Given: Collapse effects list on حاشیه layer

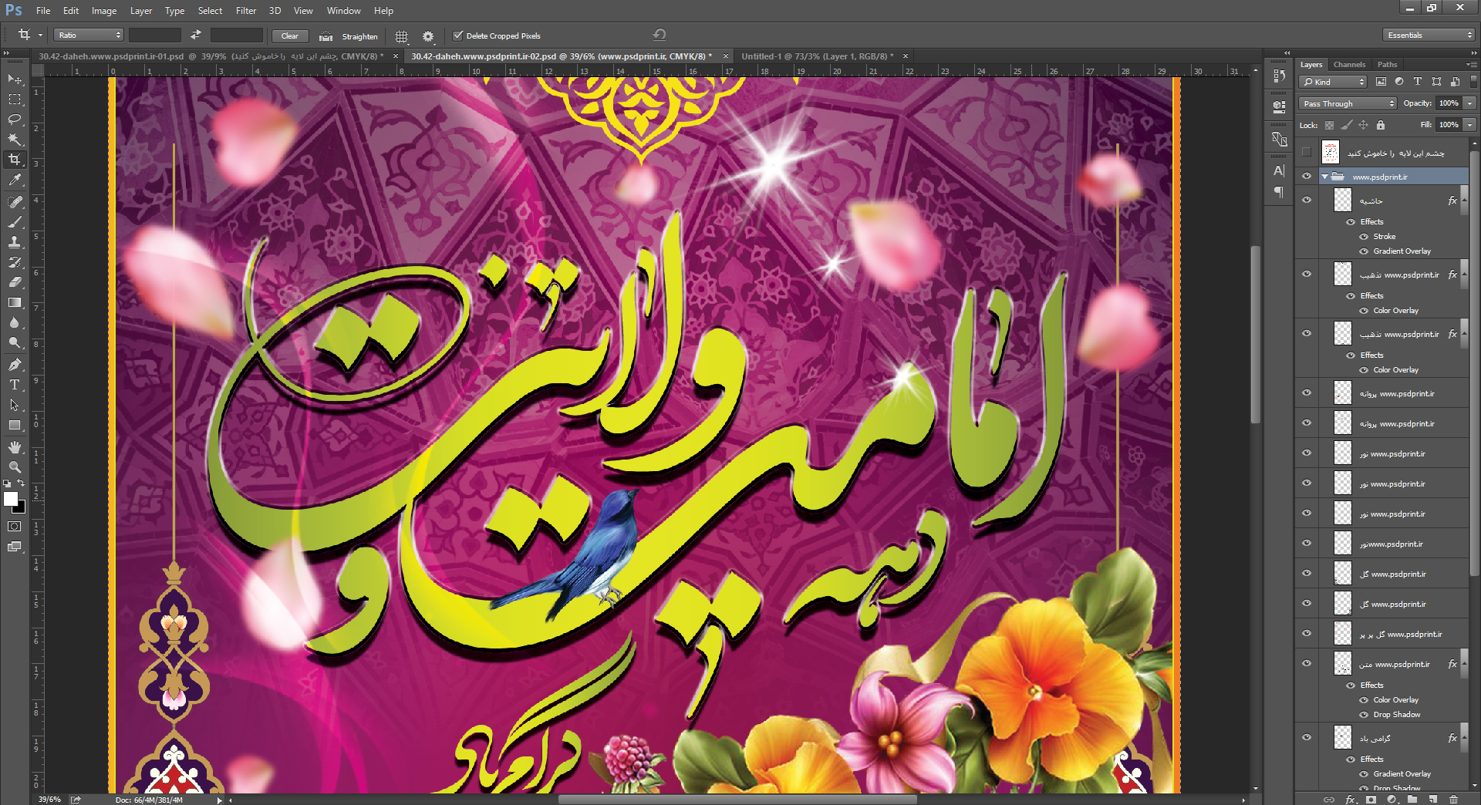Looking at the screenshot, I should click(1464, 200).
